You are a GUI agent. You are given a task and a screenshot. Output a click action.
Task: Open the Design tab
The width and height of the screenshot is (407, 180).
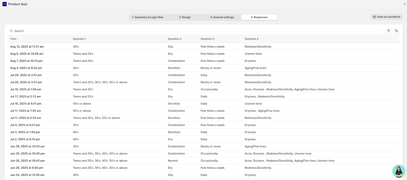(x=185, y=17)
